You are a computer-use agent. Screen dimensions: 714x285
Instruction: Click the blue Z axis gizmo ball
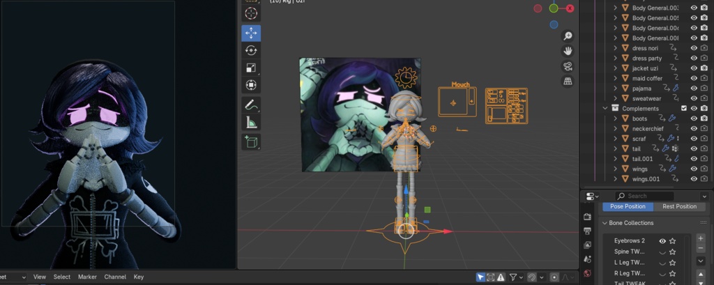pyautogui.click(x=553, y=24)
